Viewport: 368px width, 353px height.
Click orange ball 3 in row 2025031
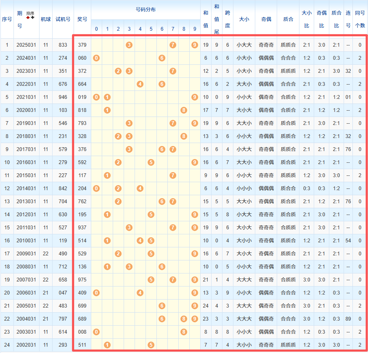click(129, 45)
